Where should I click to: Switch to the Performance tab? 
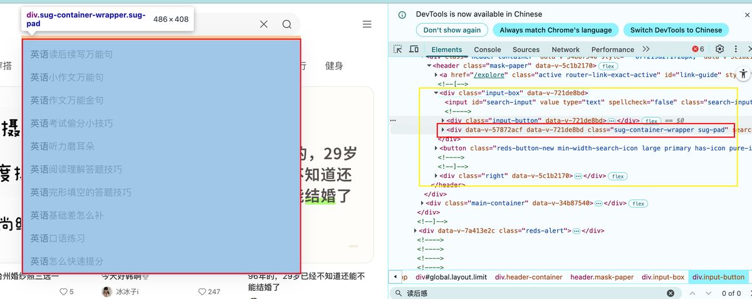click(x=612, y=50)
